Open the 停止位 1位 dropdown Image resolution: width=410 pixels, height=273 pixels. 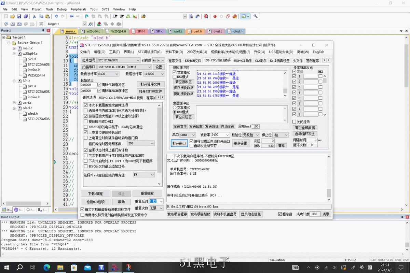[x=280, y=135]
